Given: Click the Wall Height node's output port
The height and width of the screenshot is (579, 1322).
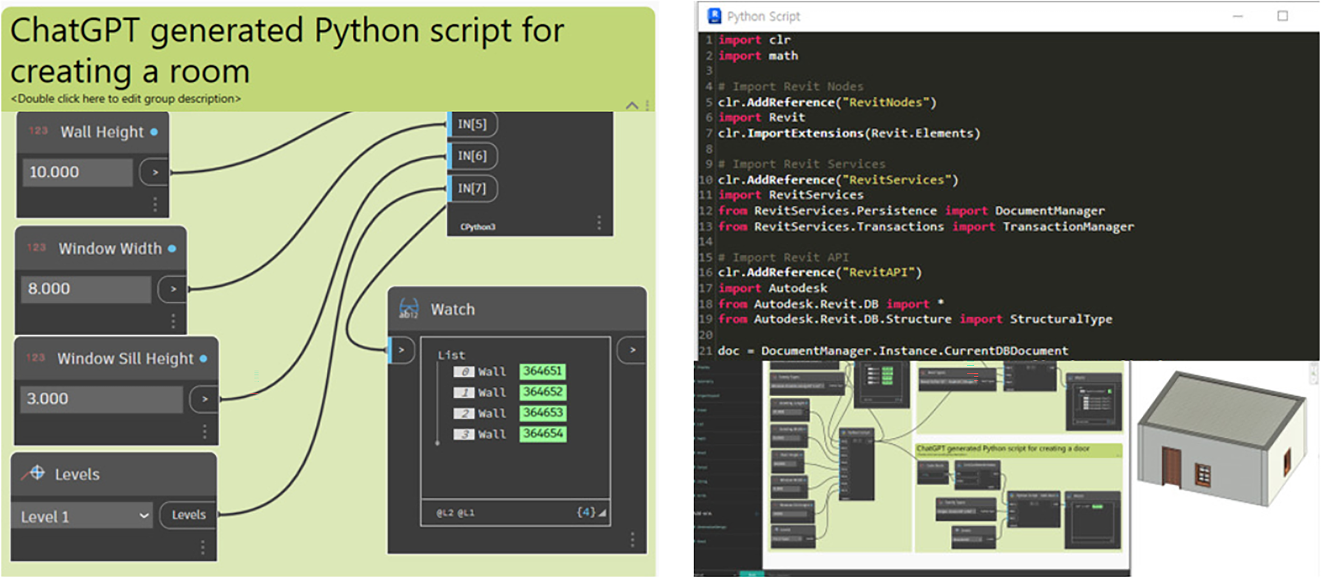Looking at the screenshot, I should pyautogui.click(x=155, y=172).
